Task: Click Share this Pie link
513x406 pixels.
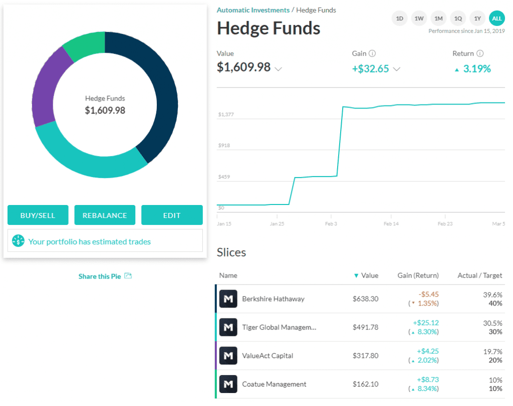Action: [100, 276]
